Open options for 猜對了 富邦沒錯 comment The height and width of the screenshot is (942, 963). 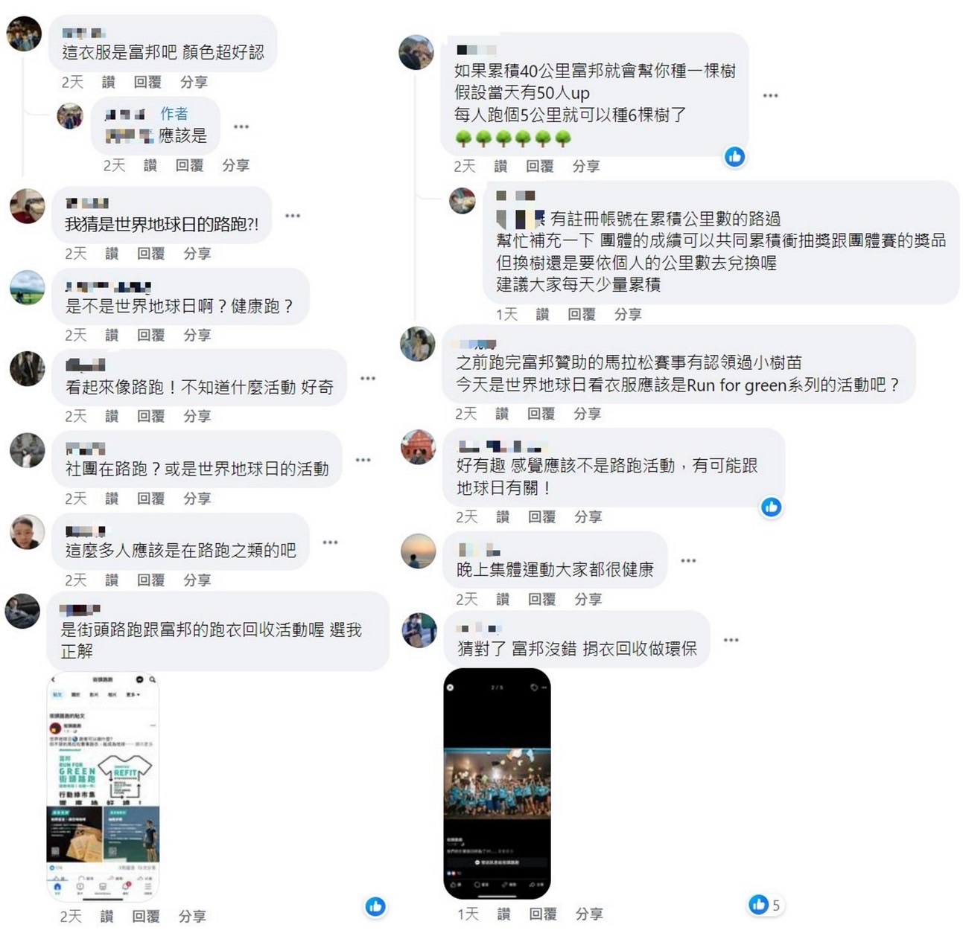click(731, 640)
